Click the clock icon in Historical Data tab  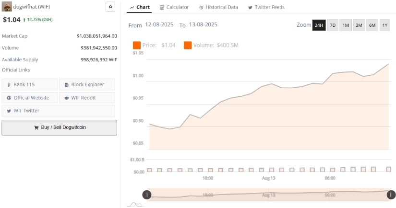pyautogui.click(x=201, y=8)
